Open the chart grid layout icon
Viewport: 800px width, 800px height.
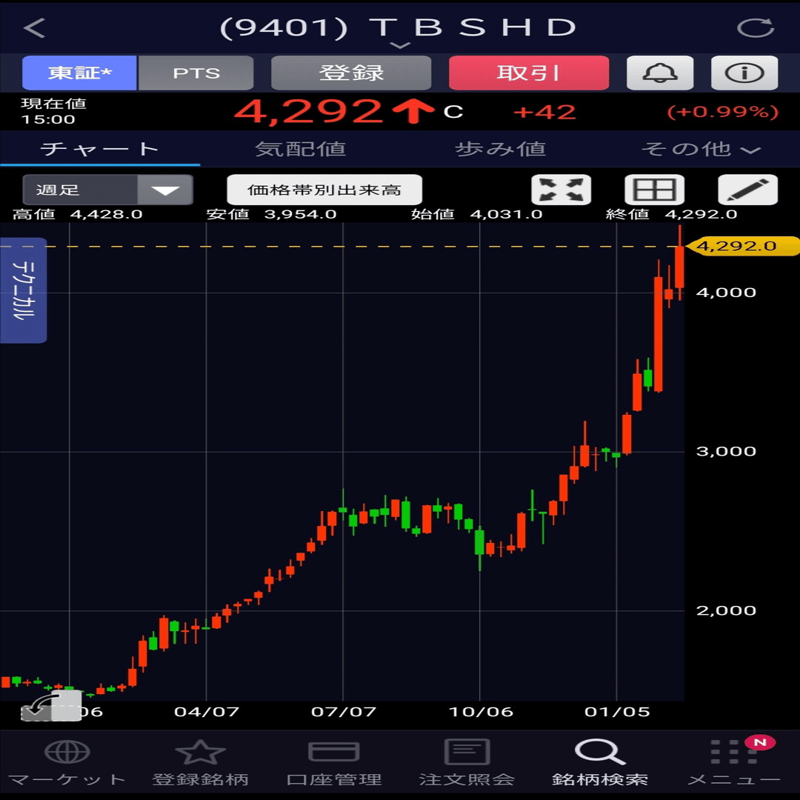pyautogui.click(x=655, y=190)
